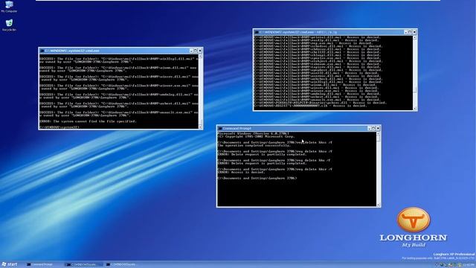Screen dimensions: 476x268
Task: Close the left cmd.exe window
Action: point(200,51)
